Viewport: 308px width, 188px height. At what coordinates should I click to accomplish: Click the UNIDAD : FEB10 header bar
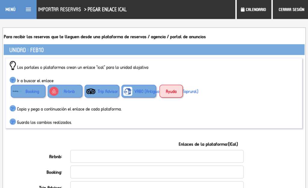(x=154, y=50)
